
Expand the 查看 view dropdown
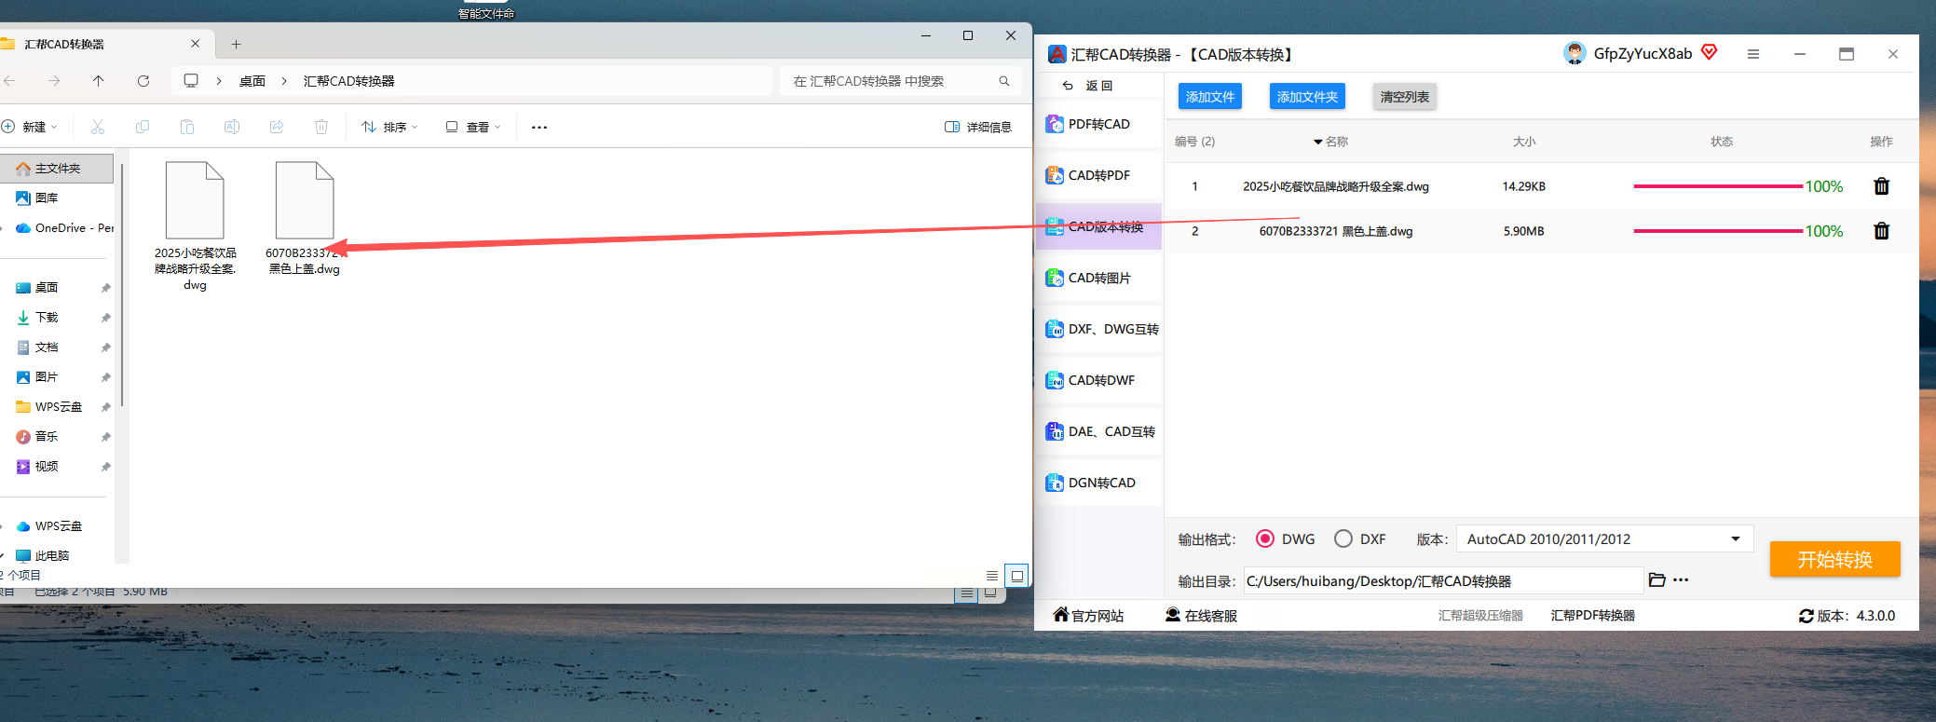pyautogui.click(x=473, y=127)
